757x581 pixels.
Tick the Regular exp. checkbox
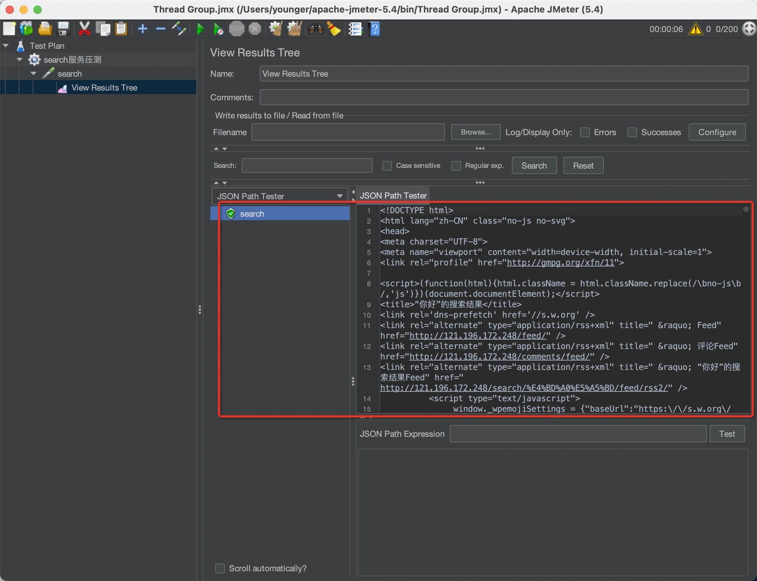pos(456,165)
